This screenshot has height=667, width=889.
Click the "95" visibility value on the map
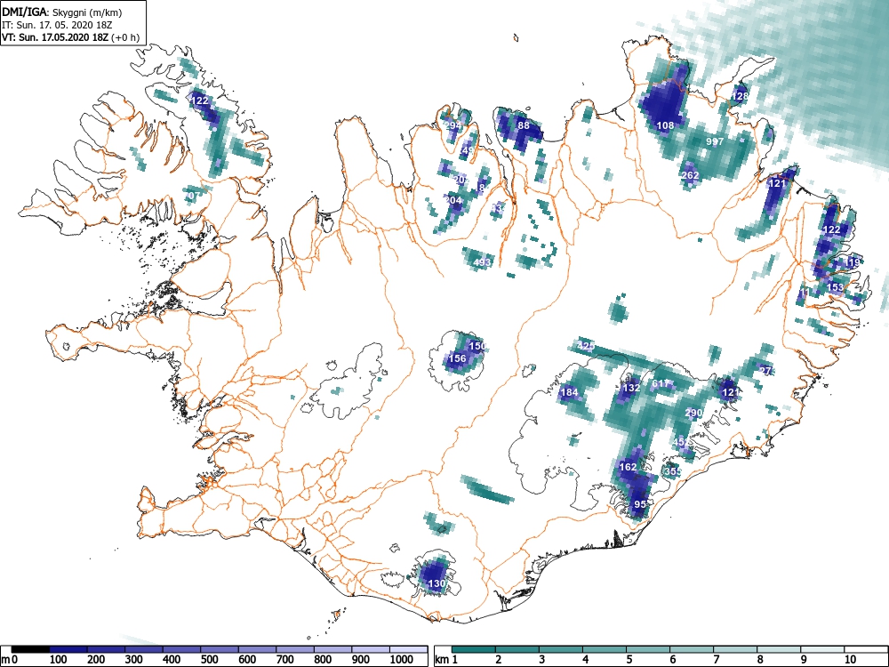640,504
